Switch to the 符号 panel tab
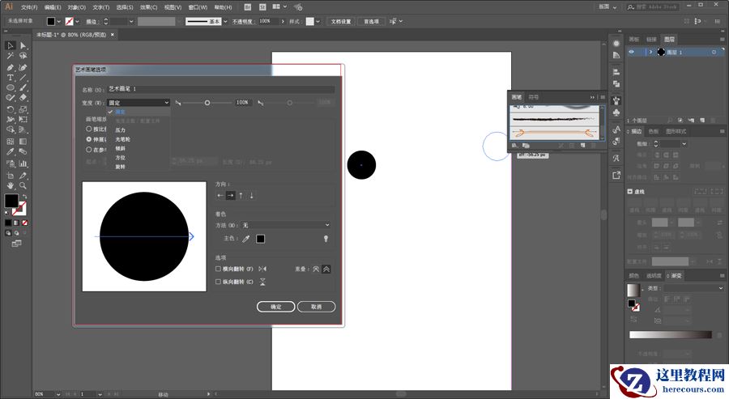The height and width of the screenshot is (399, 729). pyautogui.click(x=534, y=97)
